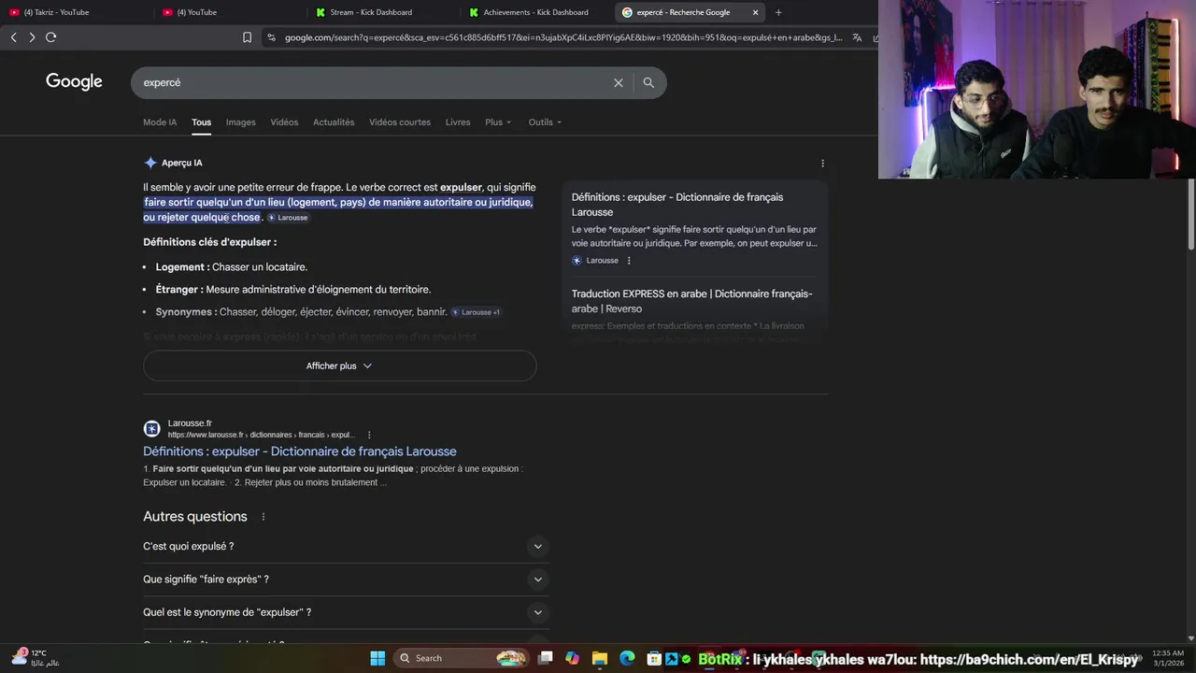This screenshot has width=1196, height=673.
Task: Switch to (4) YouTube browser tab
Action: coord(229,12)
